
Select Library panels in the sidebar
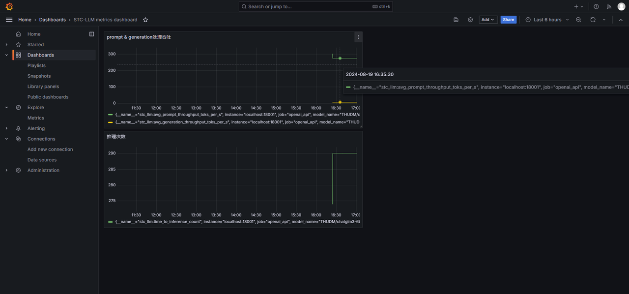pos(43,87)
